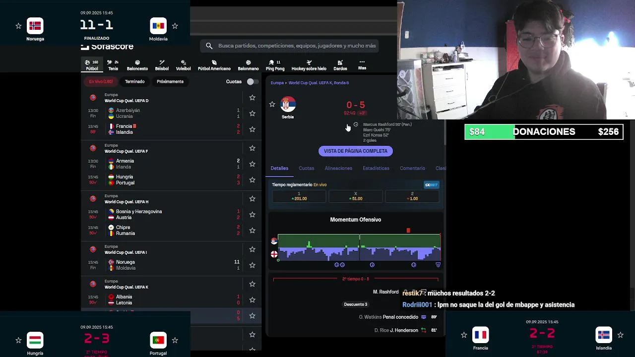This screenshot has height=357, width=635.
Task: Select the Tenis sport icon
Action: (x=113, y=65)
